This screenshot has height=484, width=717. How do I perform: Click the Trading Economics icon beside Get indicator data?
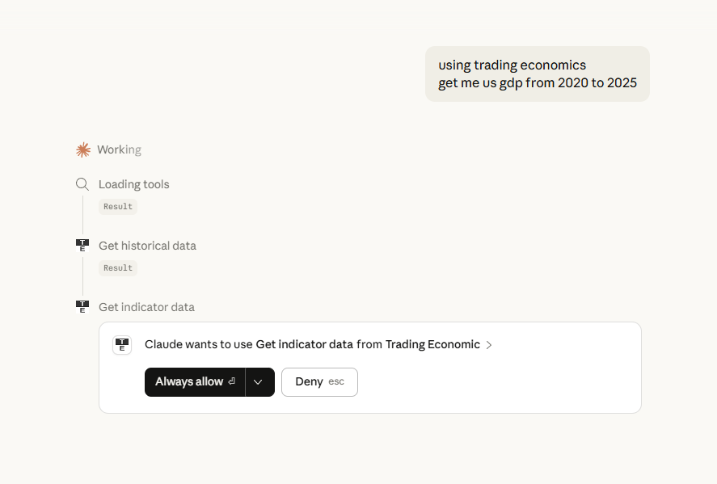(82, 306)
